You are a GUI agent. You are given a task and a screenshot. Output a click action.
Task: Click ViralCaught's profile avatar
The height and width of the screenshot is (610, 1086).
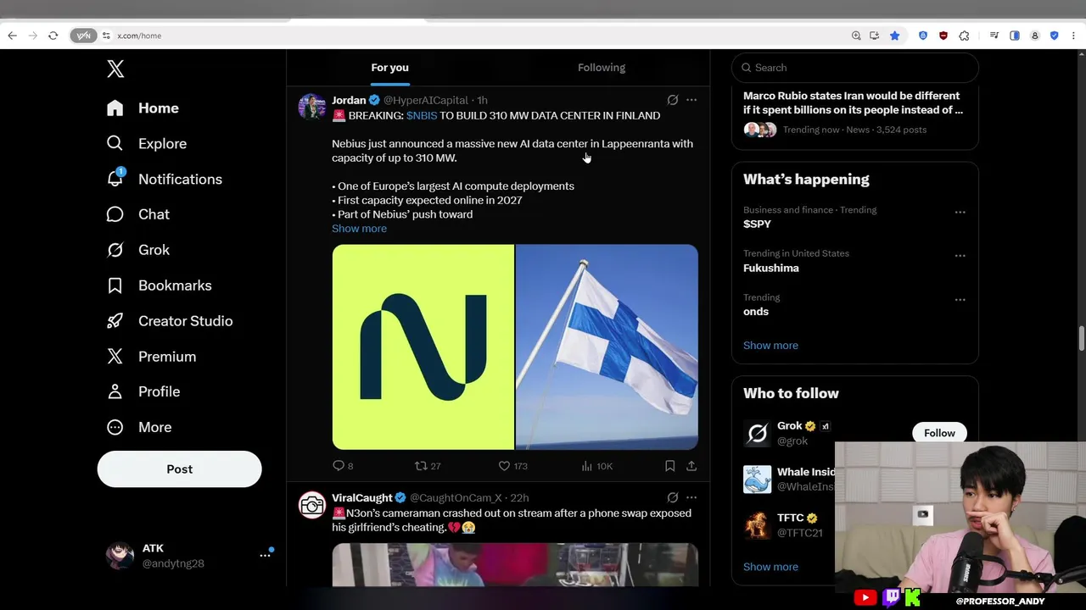click(x=311, y=505)
